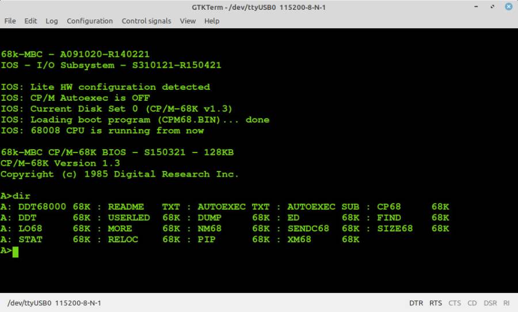
Task: Expand the Configuration menu
Action: (90, 21)
